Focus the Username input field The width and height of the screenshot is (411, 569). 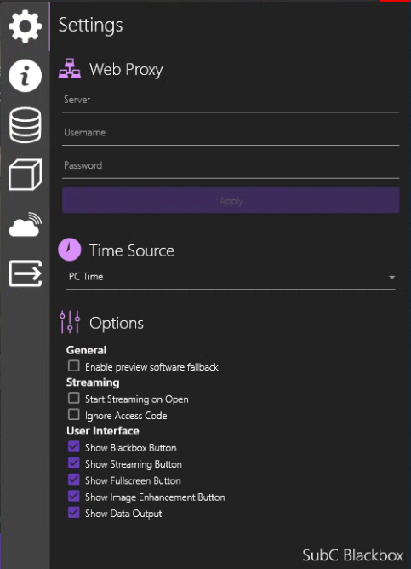tap(231, 134)
